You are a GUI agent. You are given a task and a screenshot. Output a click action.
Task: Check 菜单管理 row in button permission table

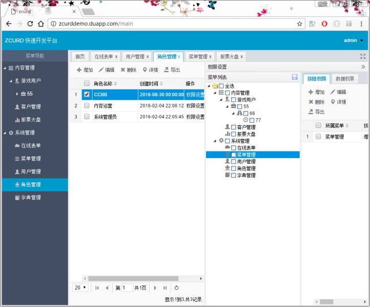(x=318, y=137)
